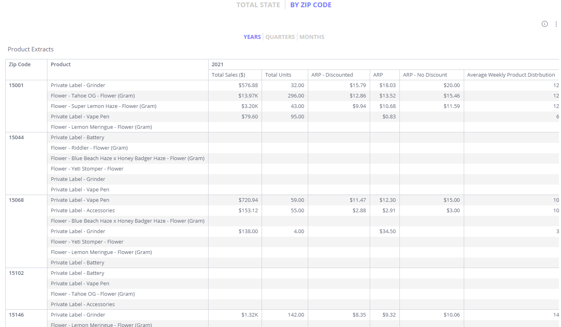Viewport: 561px width, 327px height.
Task: Switch to the Months view
Action: [312, 37]
